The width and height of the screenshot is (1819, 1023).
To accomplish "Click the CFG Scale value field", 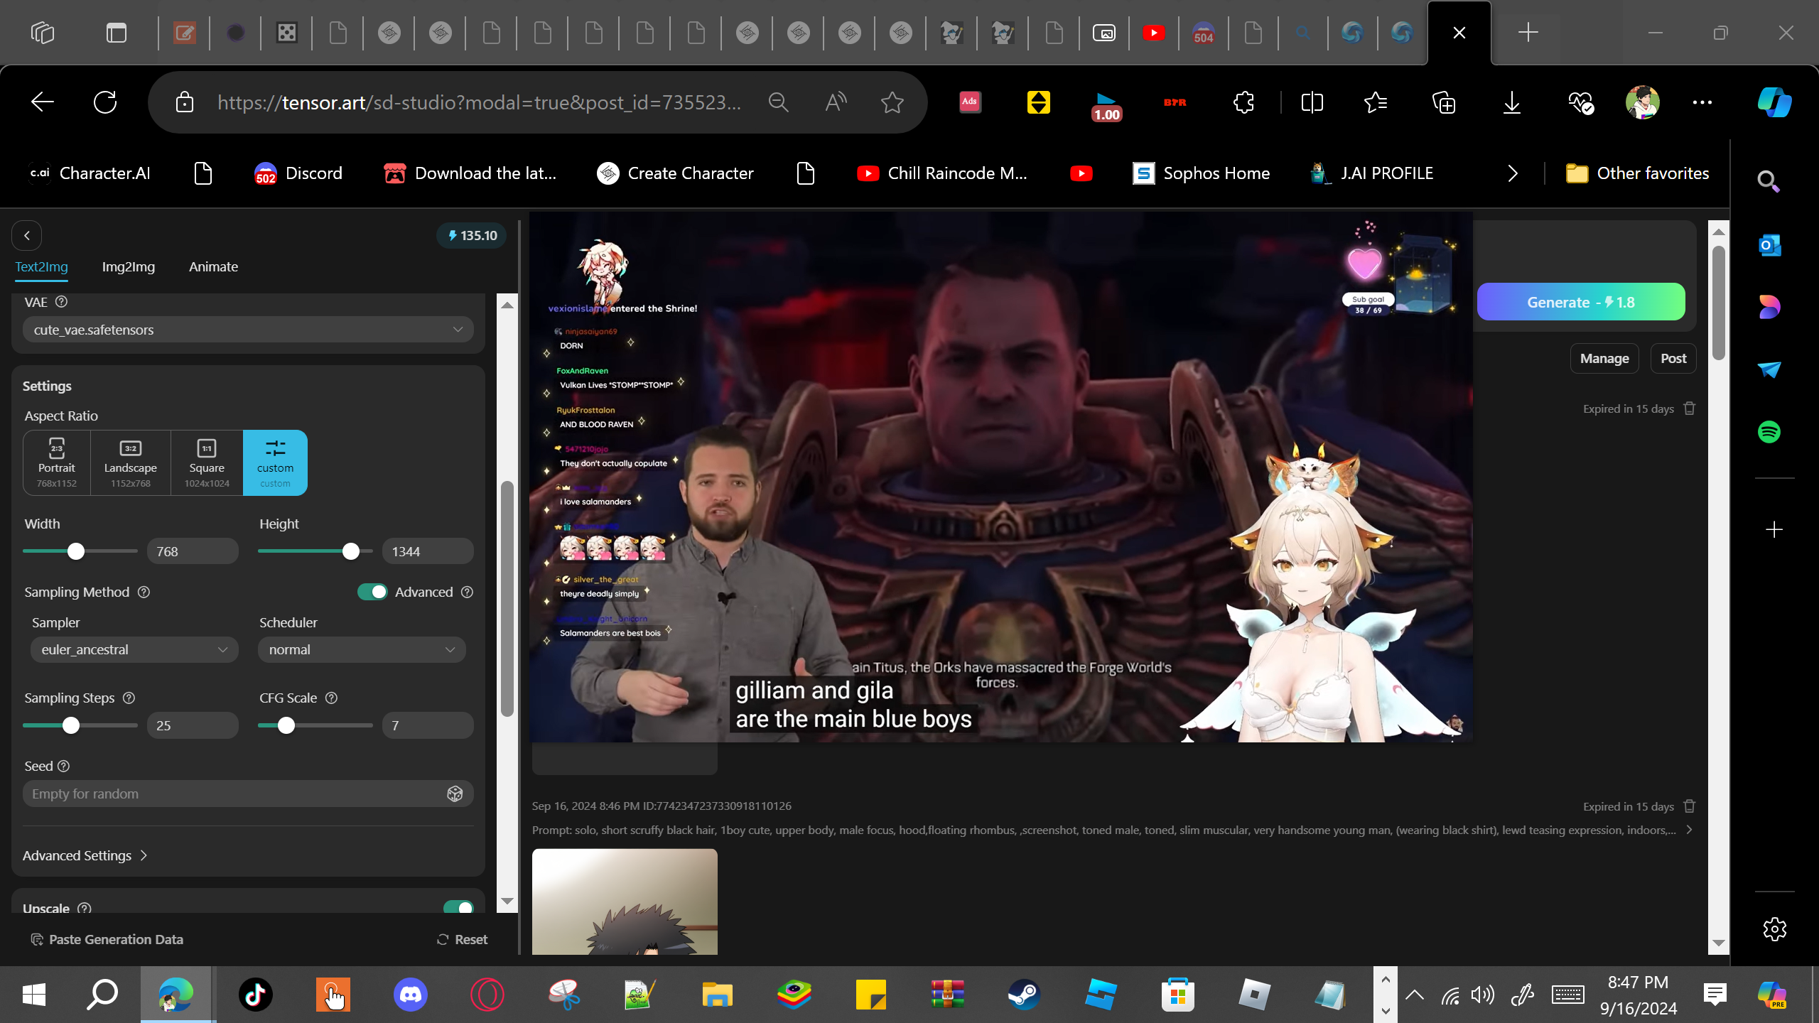I will coord(428,725).
